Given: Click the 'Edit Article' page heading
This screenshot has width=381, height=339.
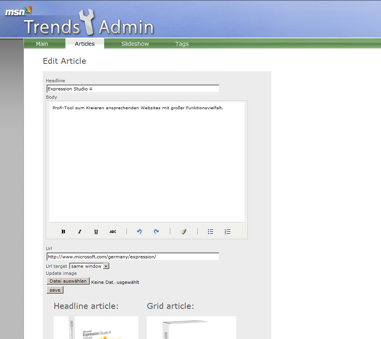Looking at the screenshot, I should tap(64, 61).
